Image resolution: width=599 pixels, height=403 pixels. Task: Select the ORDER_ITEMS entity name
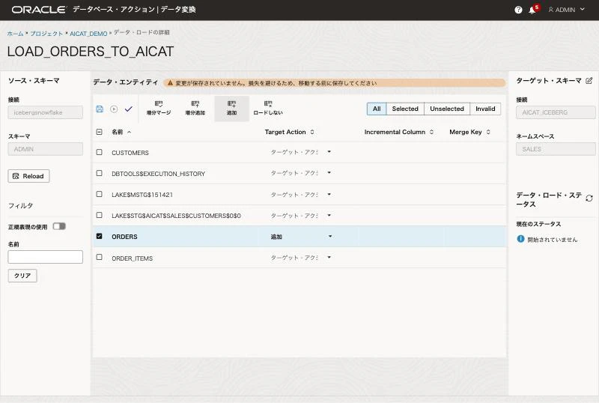click(x=133, y=258)
